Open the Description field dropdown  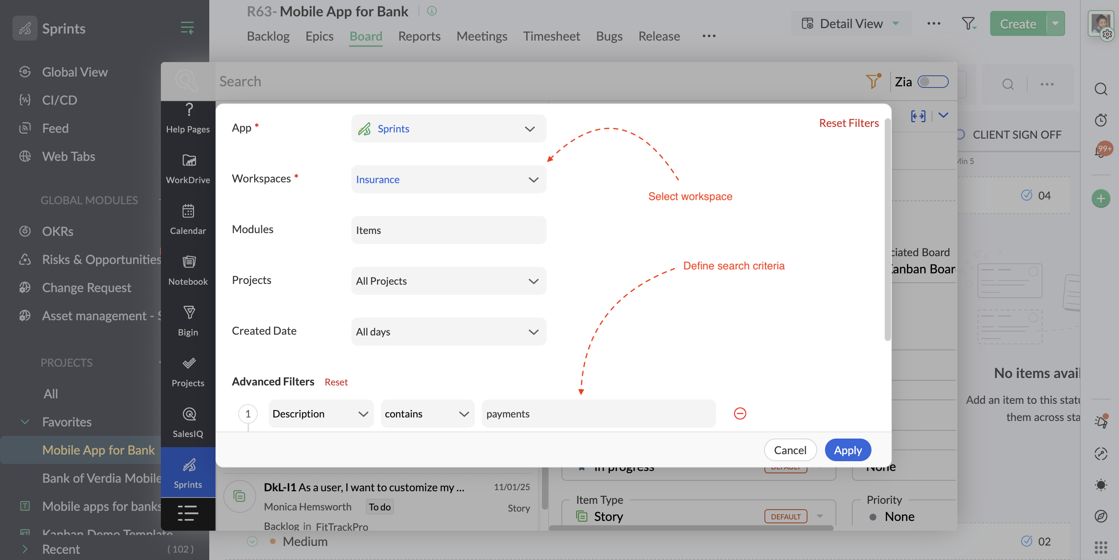tap(321, 414)
